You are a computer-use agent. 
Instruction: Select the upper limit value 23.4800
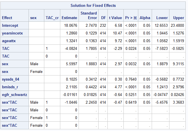click(x=178, y=26)
